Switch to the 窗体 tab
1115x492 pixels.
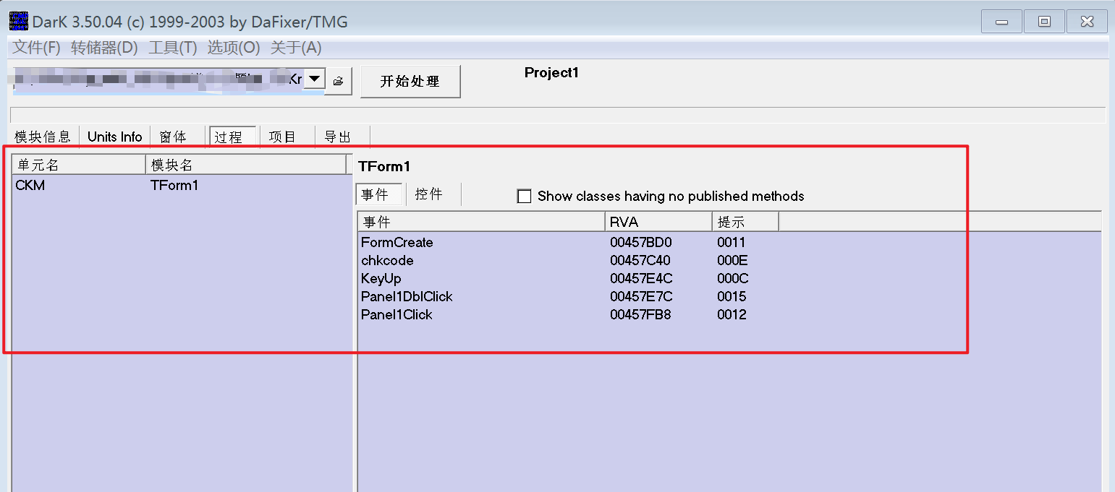pyautogui.click(x=173, y=137)
